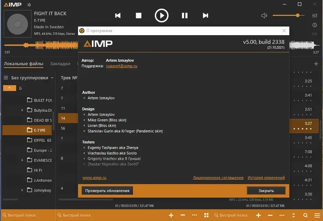Remove library items minus icon
323x221 pixels.
(x=183, y=215)
